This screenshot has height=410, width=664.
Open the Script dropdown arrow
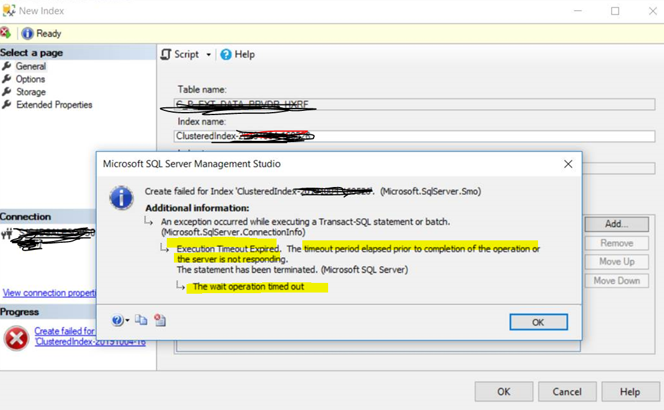[208, 55]
